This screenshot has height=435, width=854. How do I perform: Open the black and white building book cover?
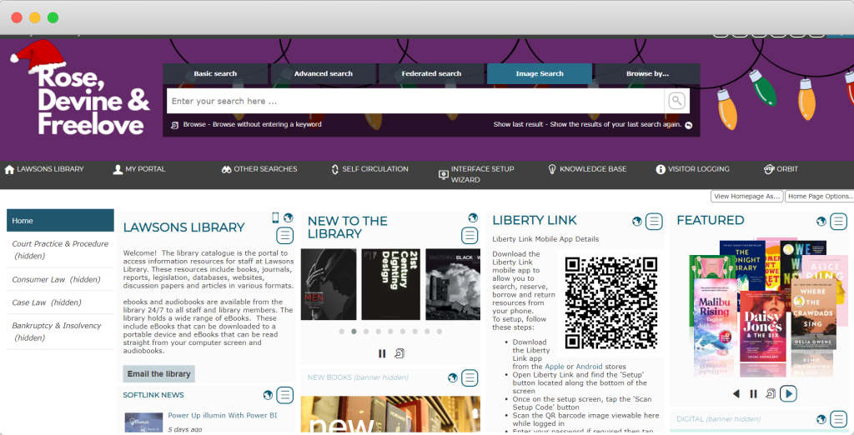pos(453,284)
